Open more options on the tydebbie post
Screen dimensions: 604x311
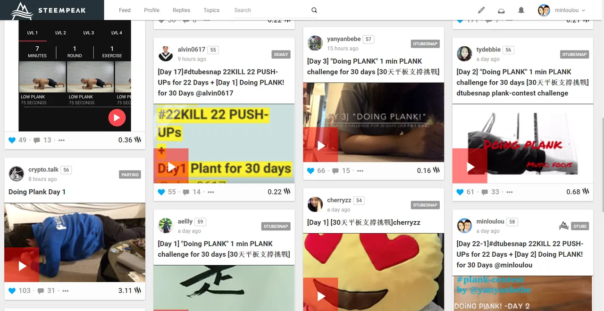coord(509,192)
